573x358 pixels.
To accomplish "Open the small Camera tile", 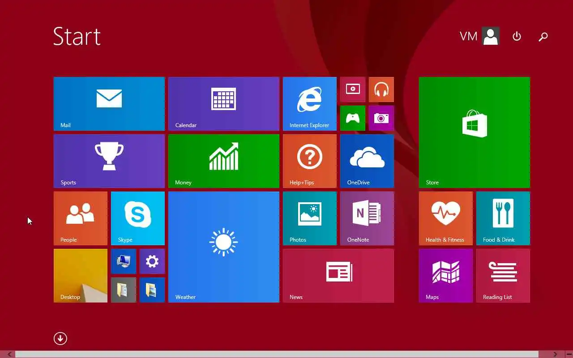I will [381, 118].
